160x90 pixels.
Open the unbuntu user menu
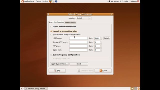tap(134, 1)
